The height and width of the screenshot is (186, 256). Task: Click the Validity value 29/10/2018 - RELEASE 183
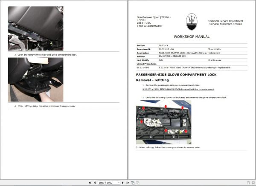click(x=172, y=56)
